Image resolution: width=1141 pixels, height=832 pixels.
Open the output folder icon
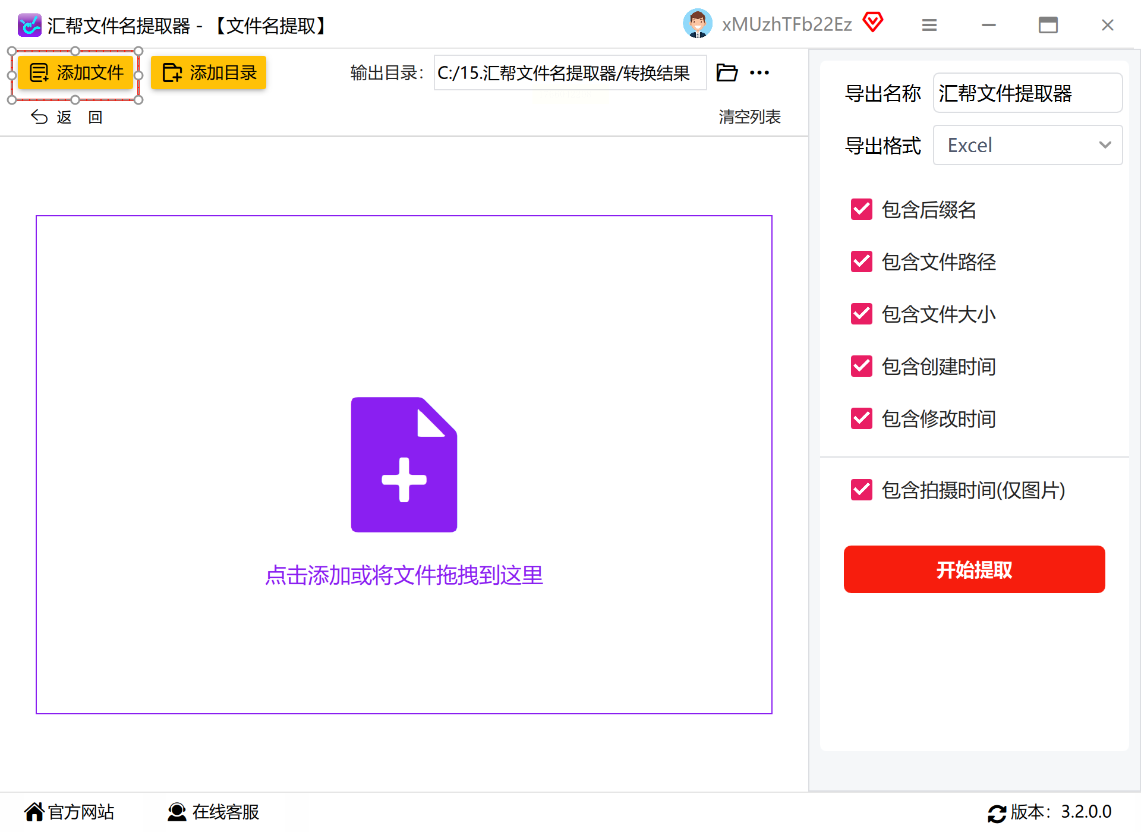(x=726, y=73)
